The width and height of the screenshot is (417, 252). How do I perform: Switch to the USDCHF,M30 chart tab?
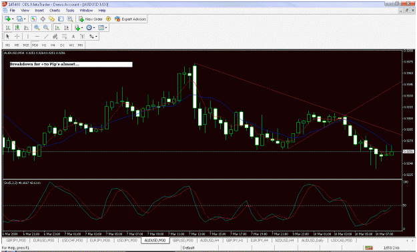[72, 240]
